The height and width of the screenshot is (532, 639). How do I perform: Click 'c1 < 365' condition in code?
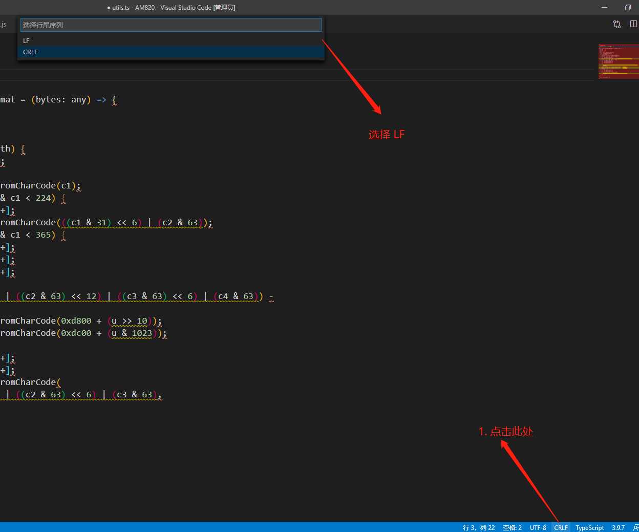coord(31,235)
